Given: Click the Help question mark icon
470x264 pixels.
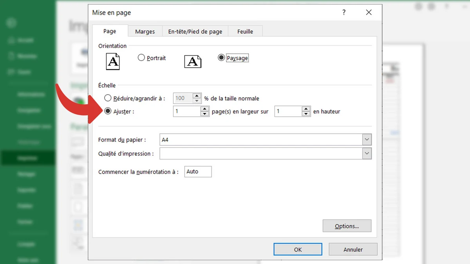Looking at the screenshot, I should click(343, 12).
